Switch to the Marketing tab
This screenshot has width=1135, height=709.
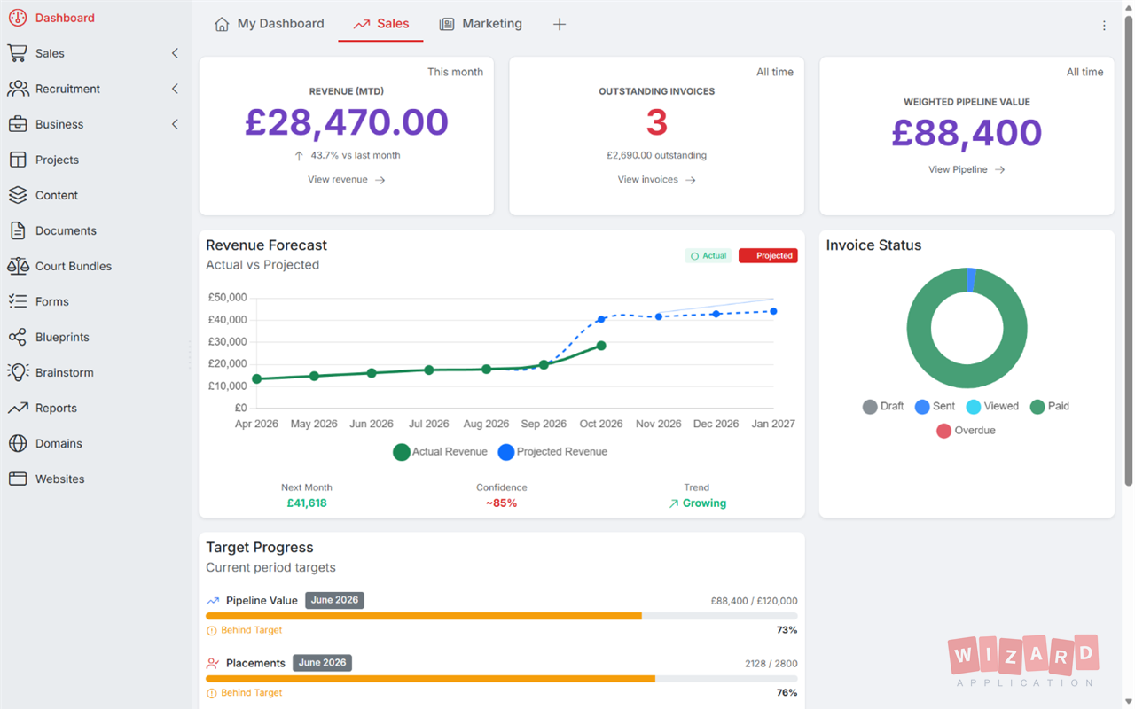481,24
